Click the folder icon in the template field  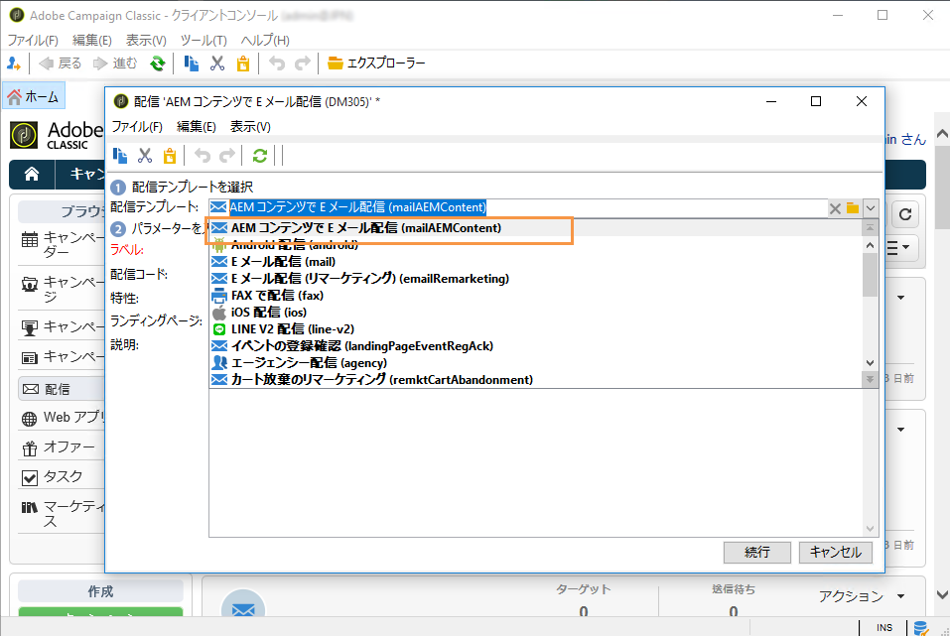pyautogui.click(x=853, y=208)
